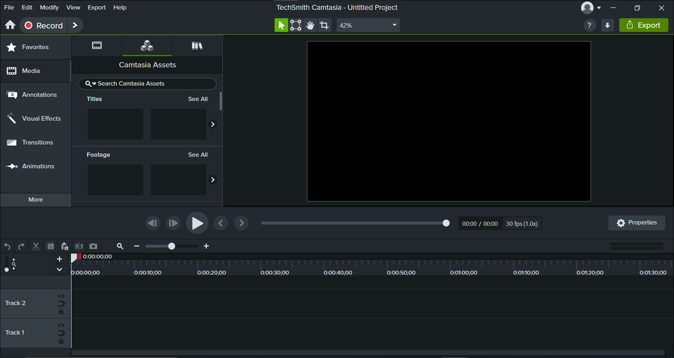Expand the search filter dropdown arrow
The height and width of the screenshot is (358, 674).
(x=94, y=84)
